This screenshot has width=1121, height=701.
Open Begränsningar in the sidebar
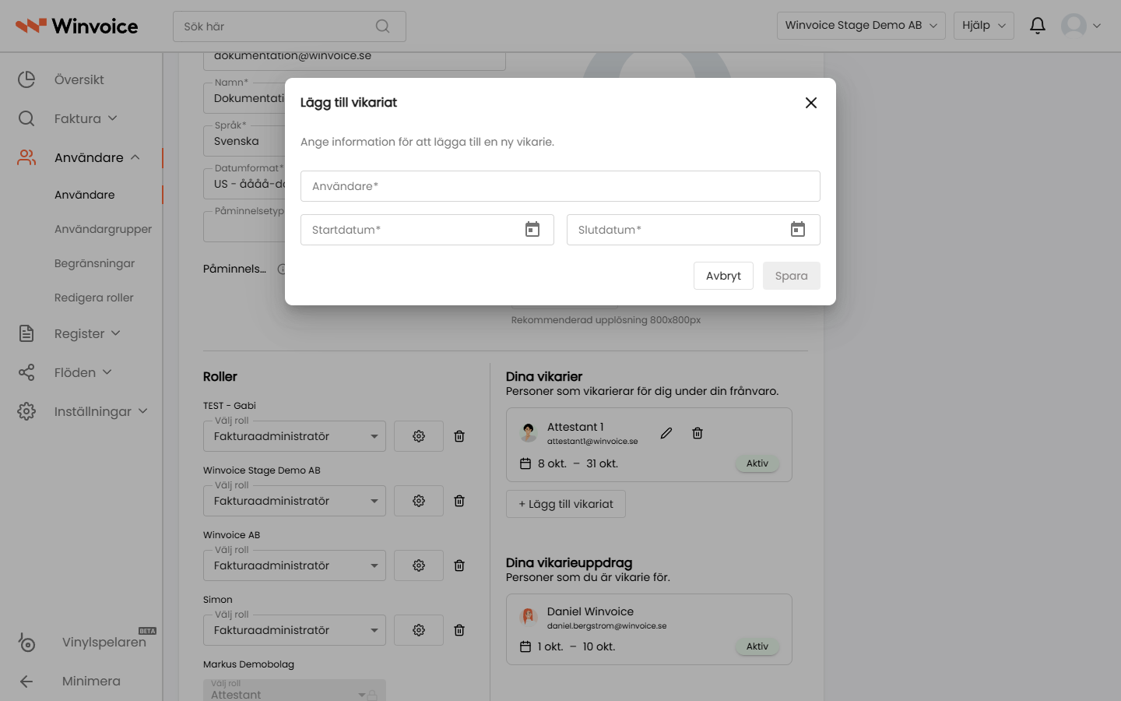coord(94,263)
